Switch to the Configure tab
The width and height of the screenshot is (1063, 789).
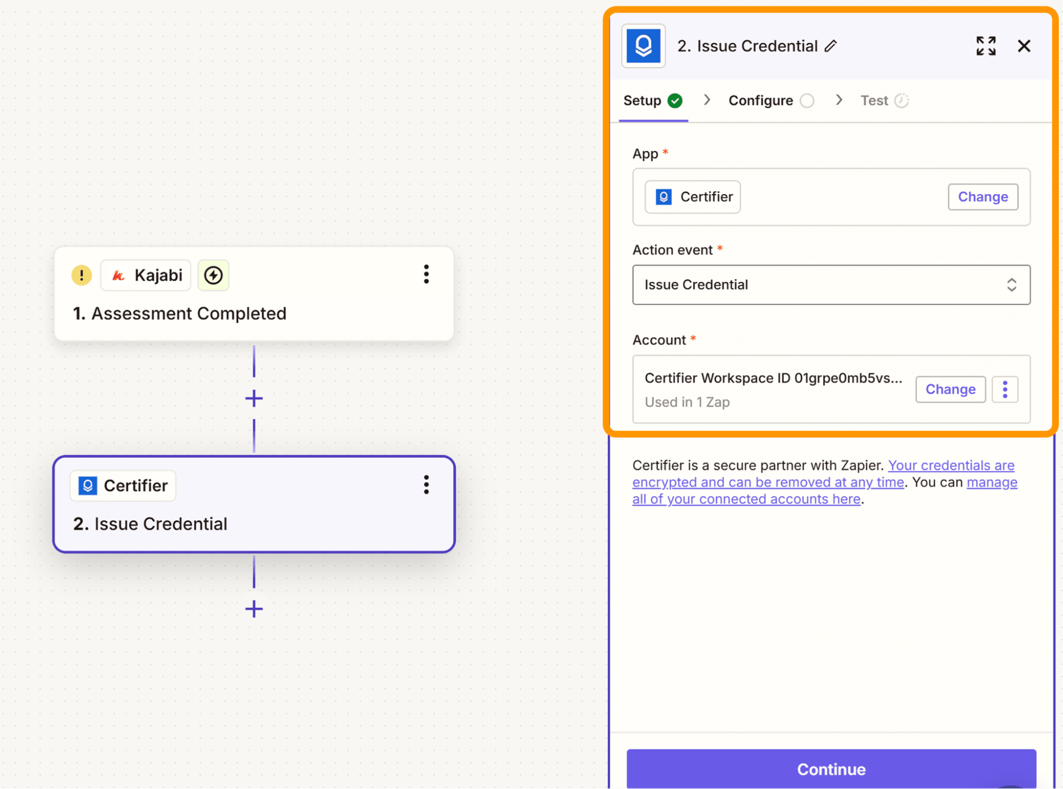click(x=771, y=100)
